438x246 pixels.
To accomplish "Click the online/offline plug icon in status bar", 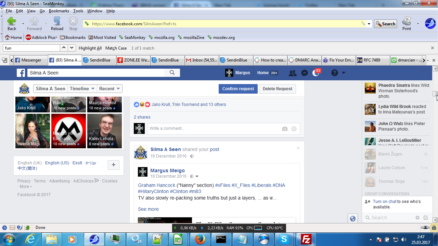I will pyautogui.click(x=425, y=228).
